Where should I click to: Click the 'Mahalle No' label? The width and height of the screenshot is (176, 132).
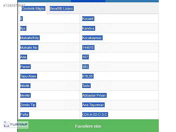[29, 47]
